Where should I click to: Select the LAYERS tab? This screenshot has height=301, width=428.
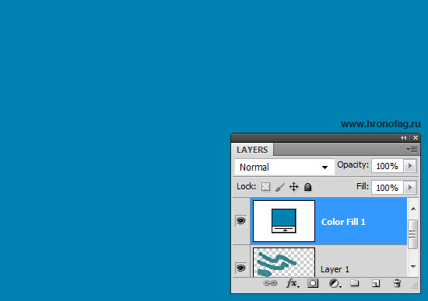[252, 150]
